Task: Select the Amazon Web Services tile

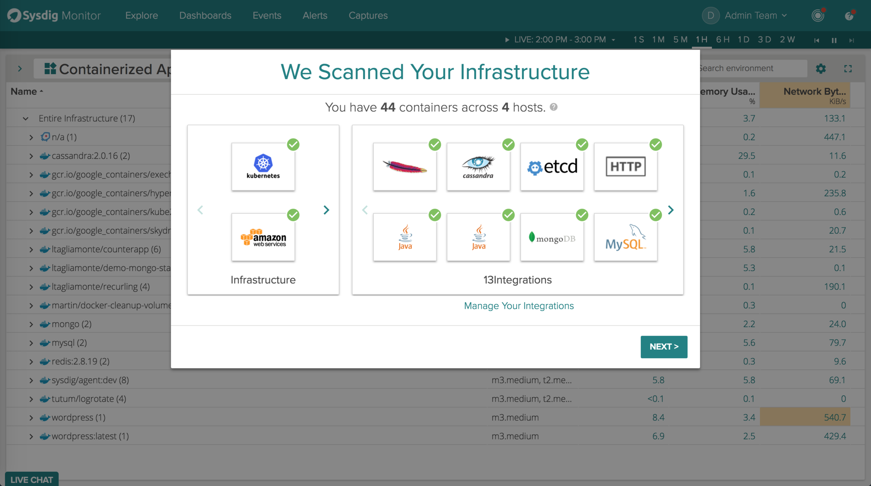Action: 263,237
